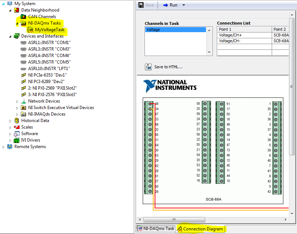Open the Run dropdown arrow

point(184,5)
